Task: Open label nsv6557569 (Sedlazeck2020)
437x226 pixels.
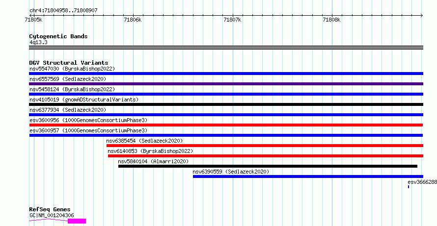Action: pos(68,79)
